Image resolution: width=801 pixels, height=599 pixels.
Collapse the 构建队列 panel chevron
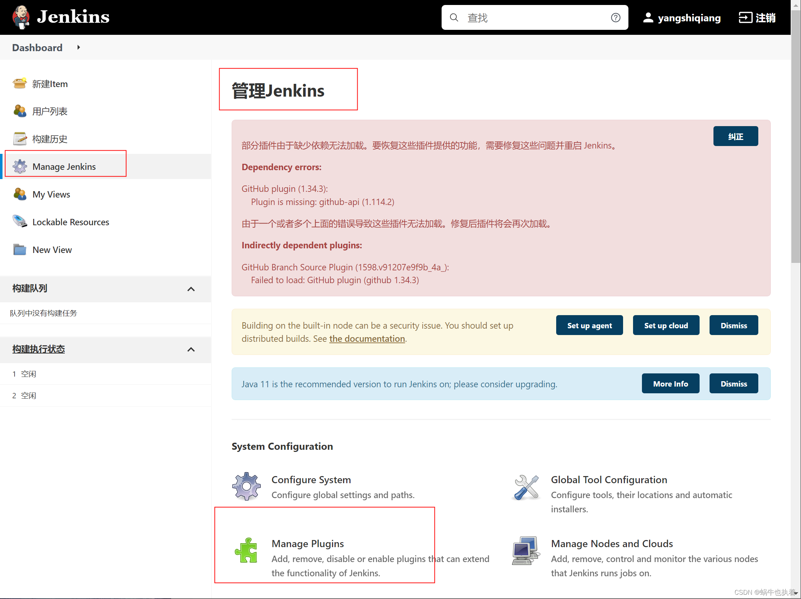(x=191, y=289)
